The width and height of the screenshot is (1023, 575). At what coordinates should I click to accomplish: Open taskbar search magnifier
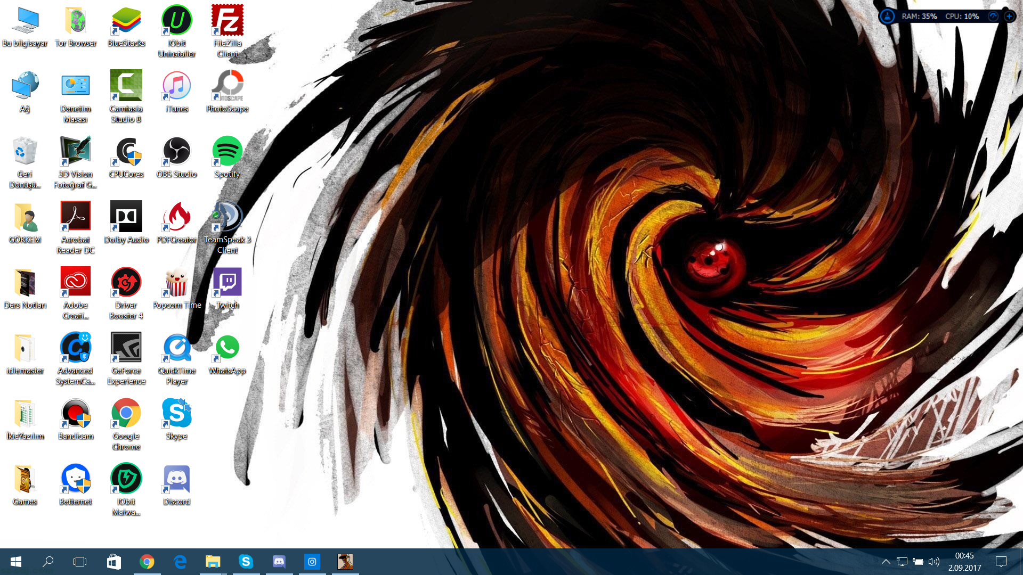point(48,562)
